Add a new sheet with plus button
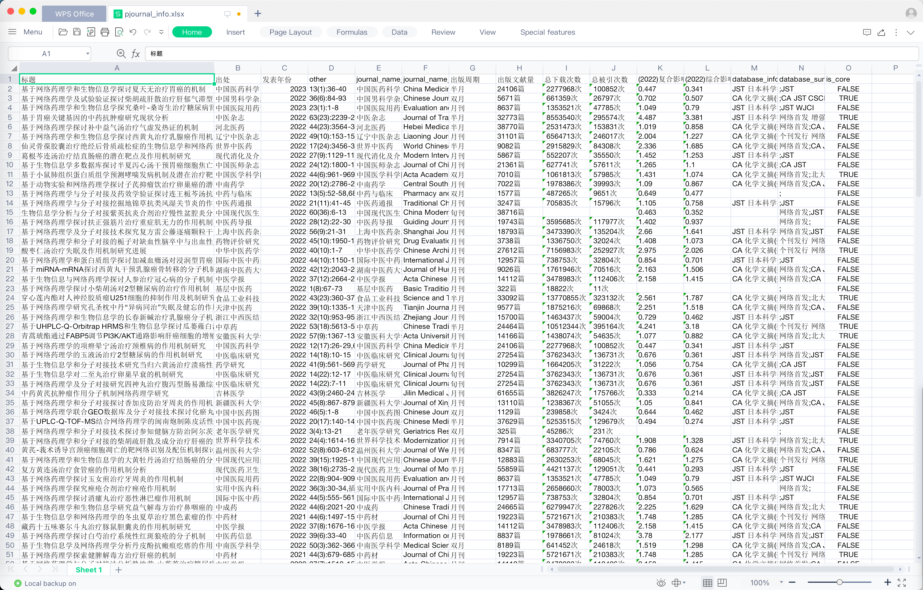The height and width of the screenshot is (590, 923). [x=118, y=570]
